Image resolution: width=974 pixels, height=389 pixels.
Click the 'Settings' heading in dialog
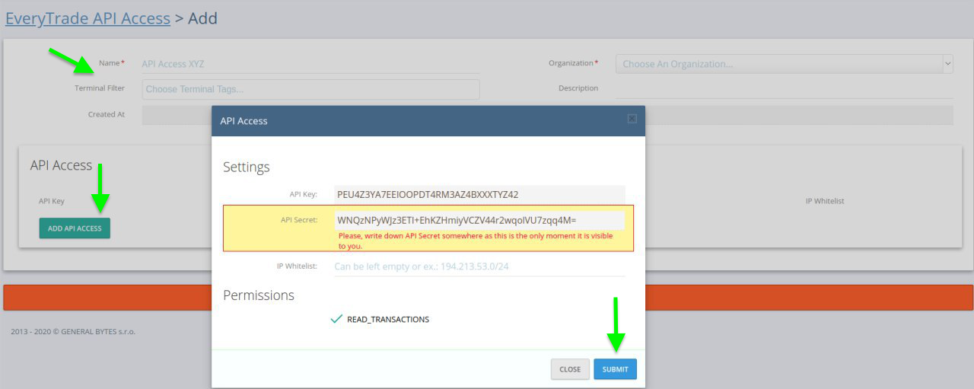[x=247, y=167]
